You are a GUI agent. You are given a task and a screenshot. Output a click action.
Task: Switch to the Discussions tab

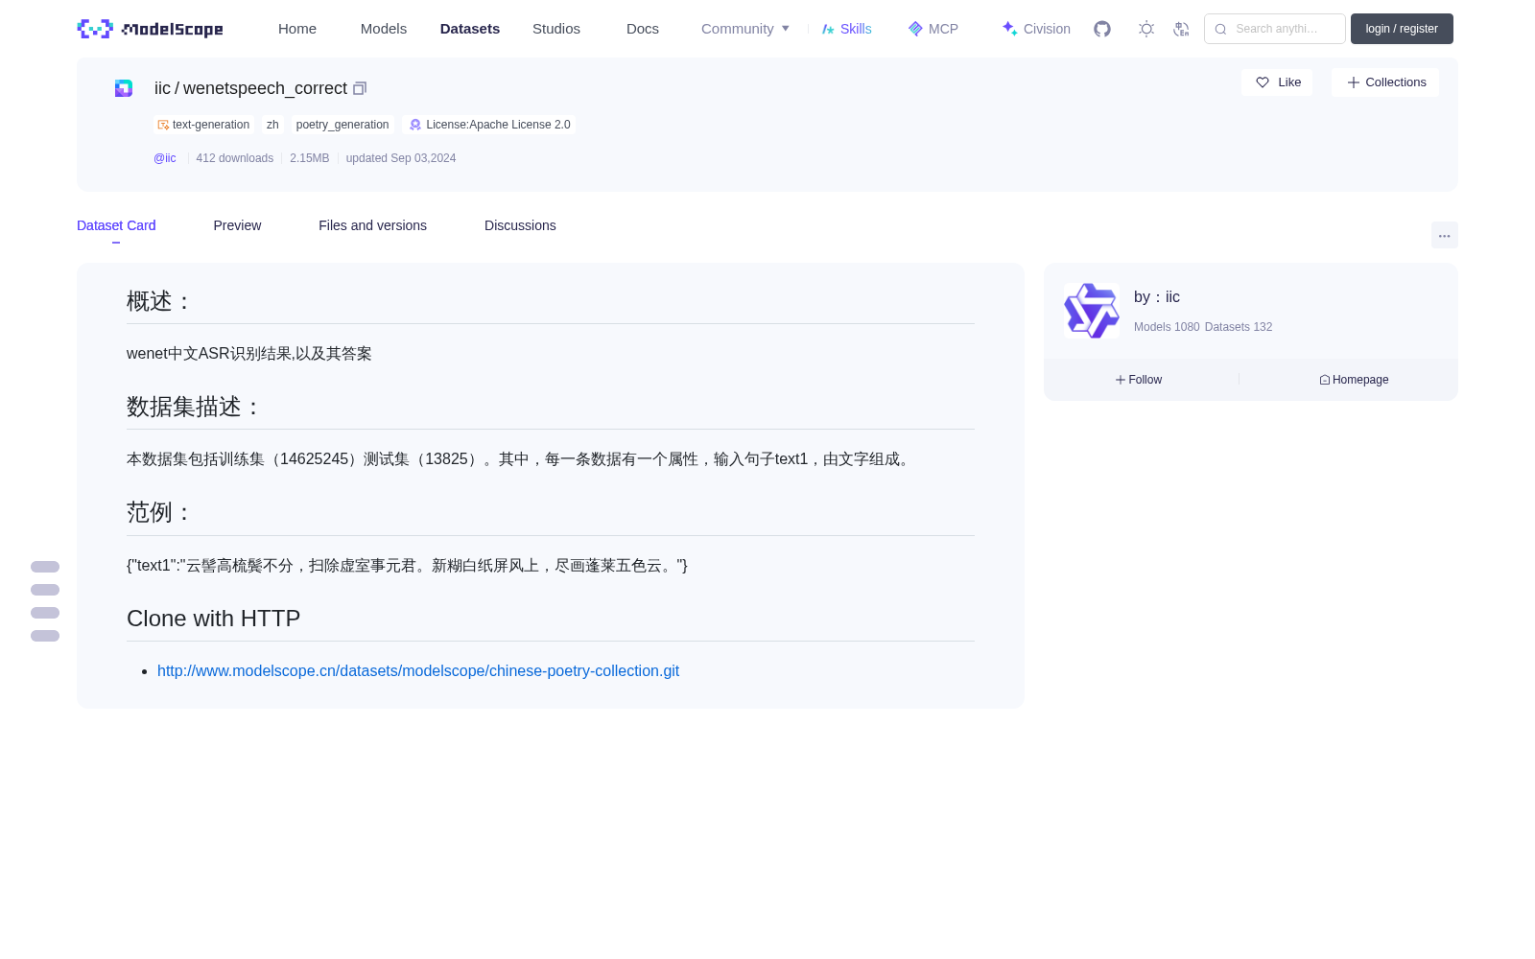tap(520, 225)
